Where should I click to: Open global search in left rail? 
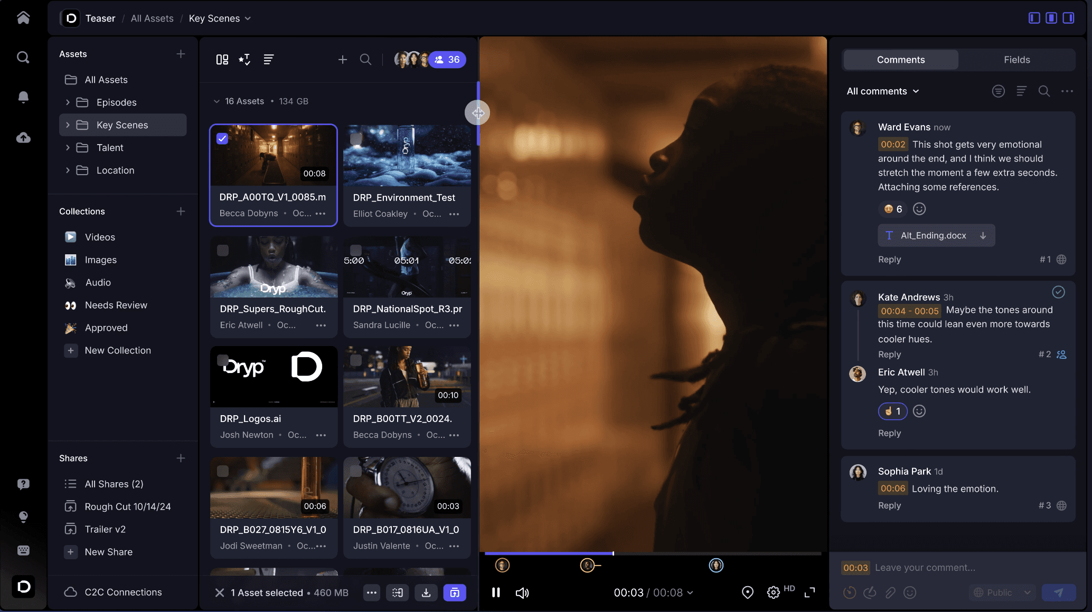point(23,57)
